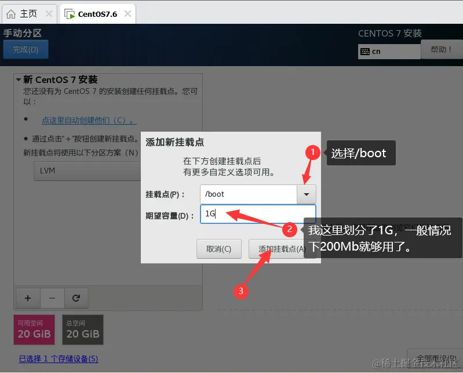Click the /boot mount point field
Viewport: 463px width, 373px height.
[x=249, y=194]
